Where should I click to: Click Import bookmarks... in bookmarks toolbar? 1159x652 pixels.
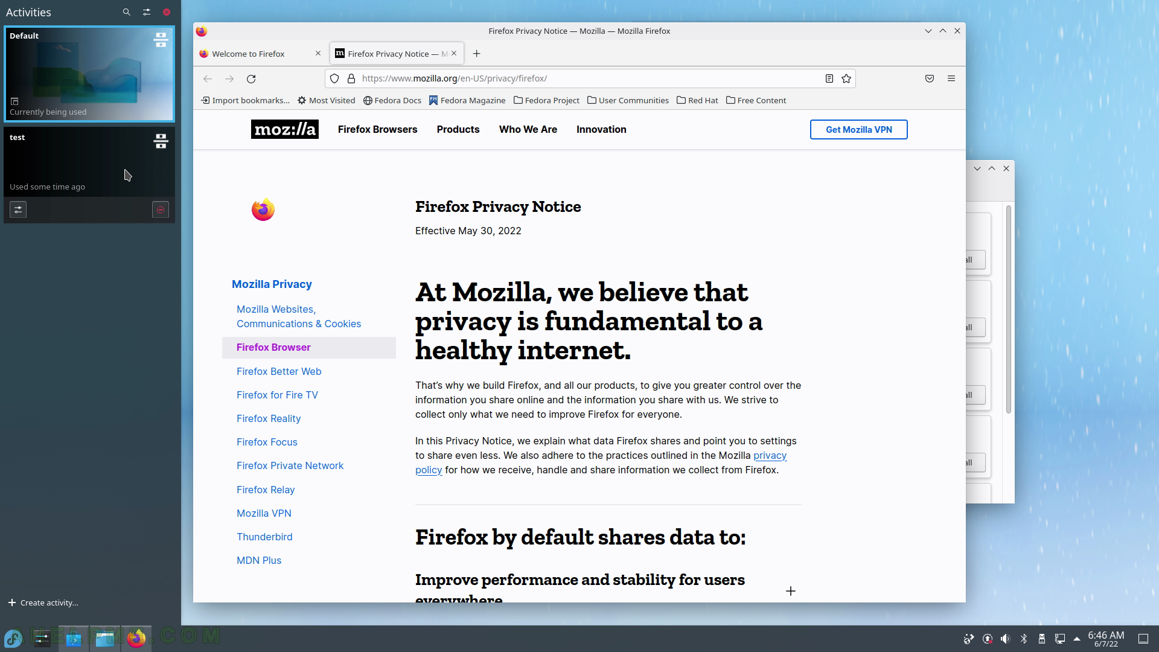pyautogui.click(x=245, y=100)
